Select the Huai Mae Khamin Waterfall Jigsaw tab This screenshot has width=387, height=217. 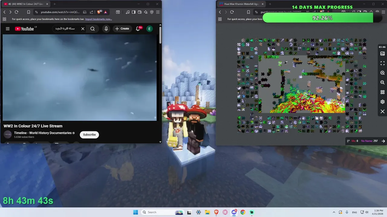click(x=241, y=4)
